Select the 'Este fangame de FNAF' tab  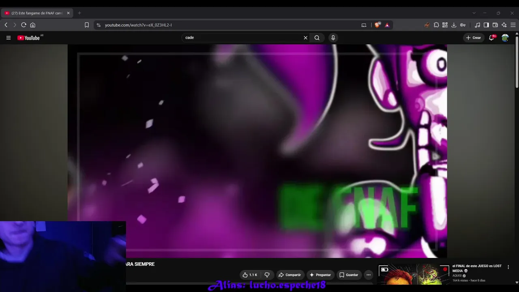pyautogui.click(x=37, y=13)
